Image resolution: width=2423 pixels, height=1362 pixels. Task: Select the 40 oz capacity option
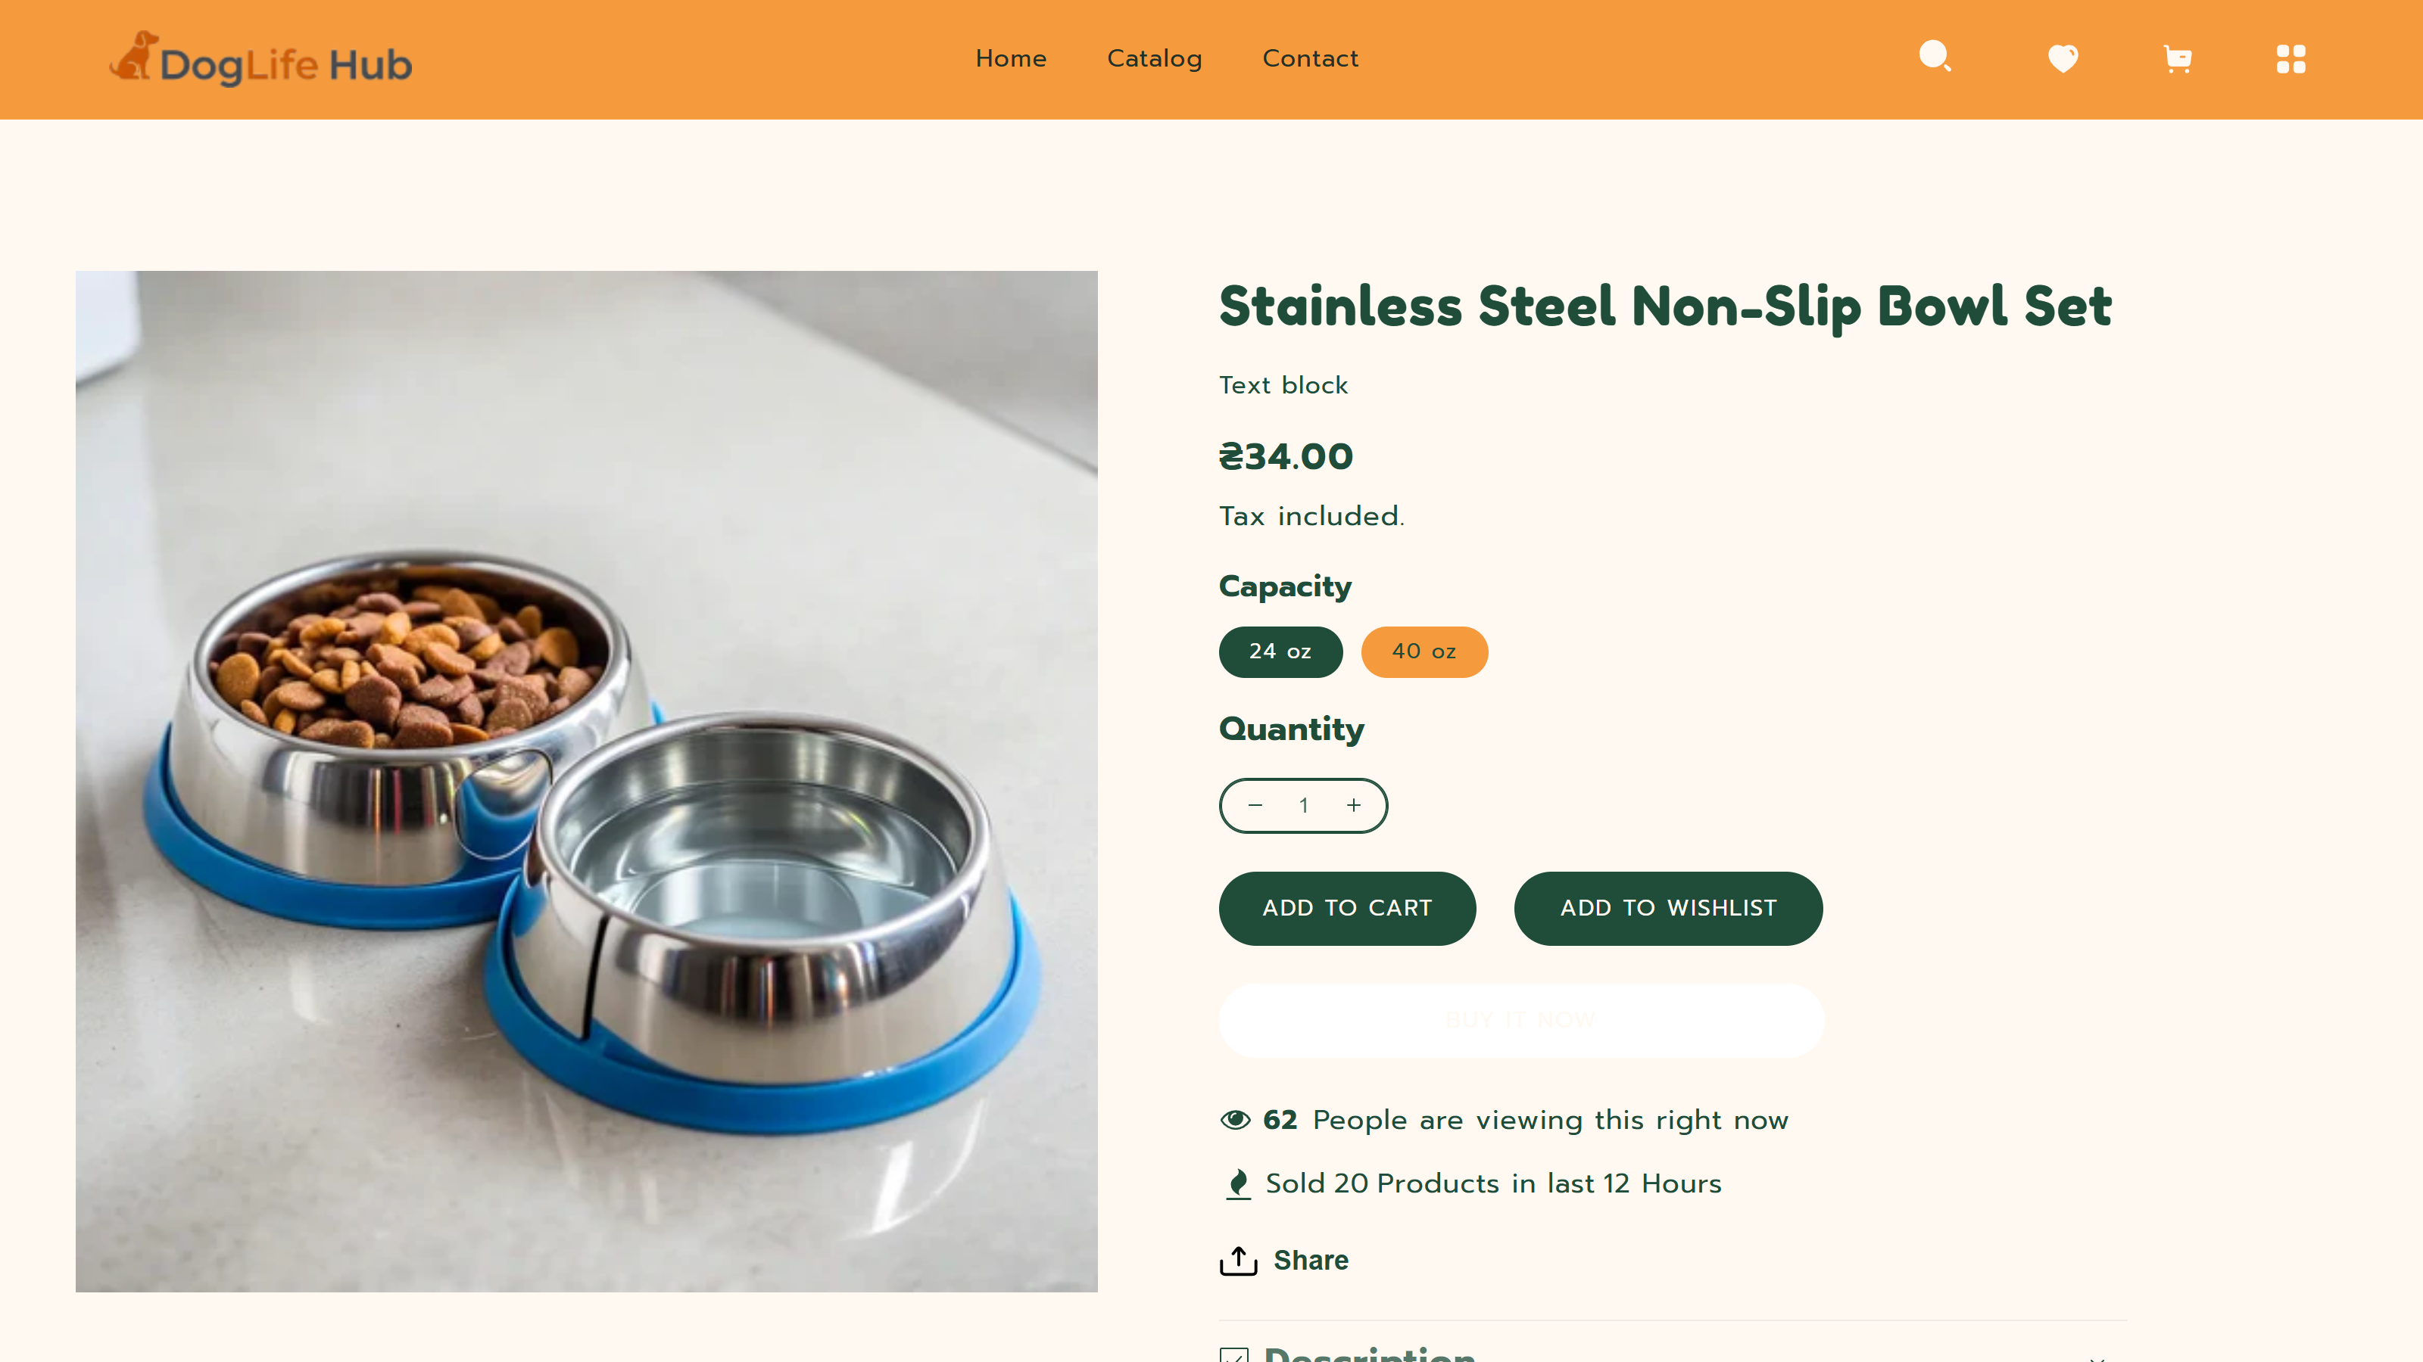tap(1424, 651)
